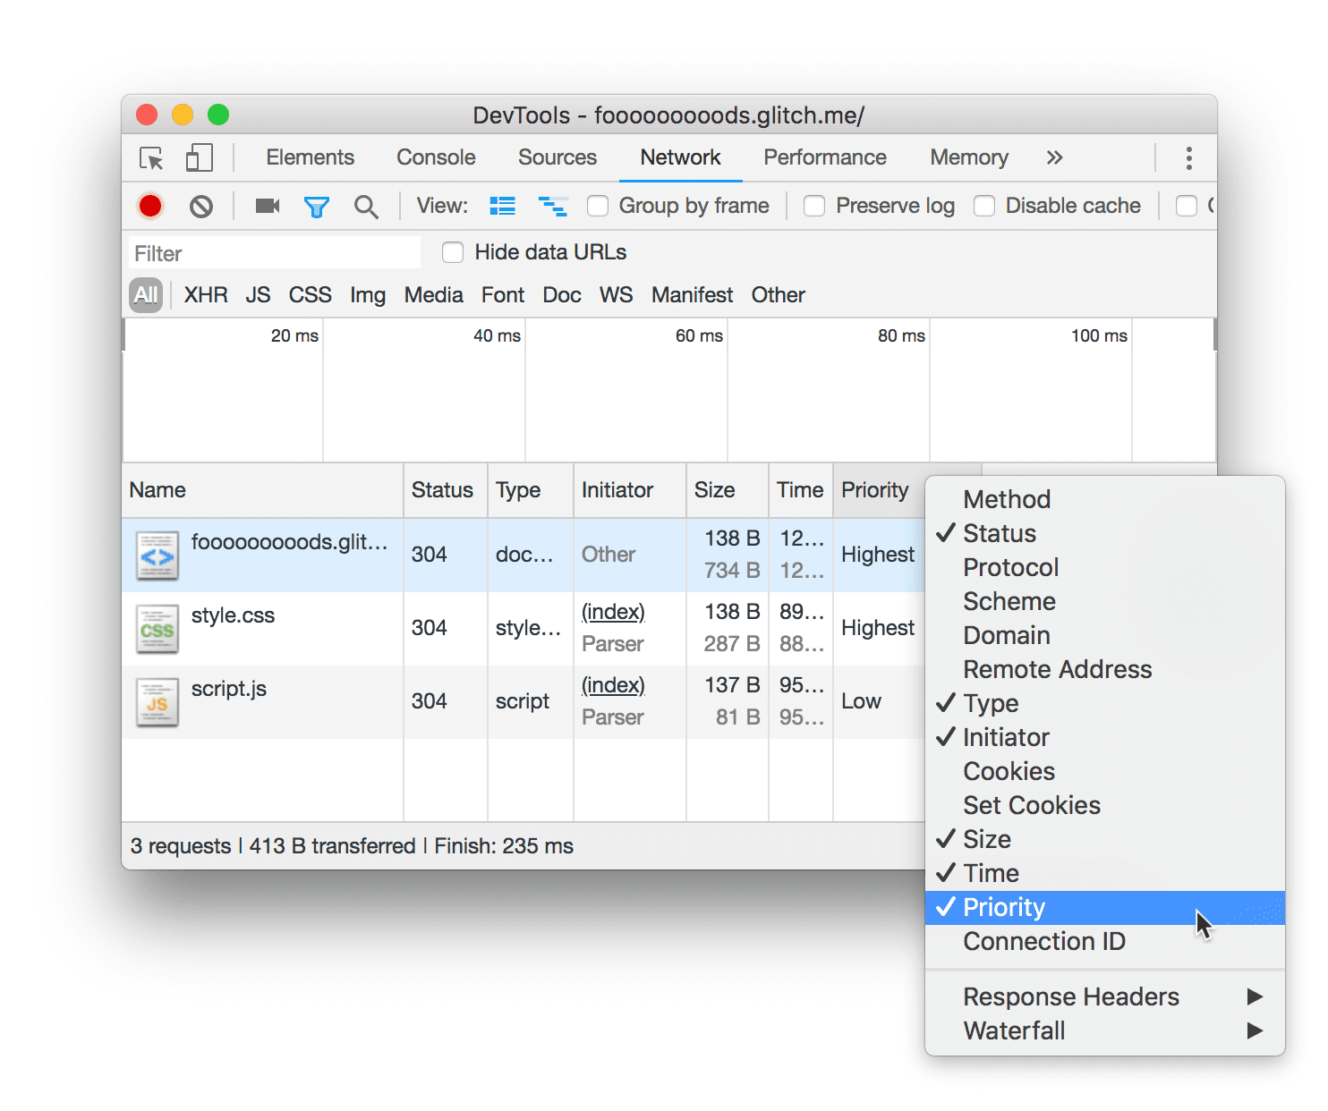Enable Hide data URLs
Viewport: 1328px width, 1111px height.
(453, 252)
